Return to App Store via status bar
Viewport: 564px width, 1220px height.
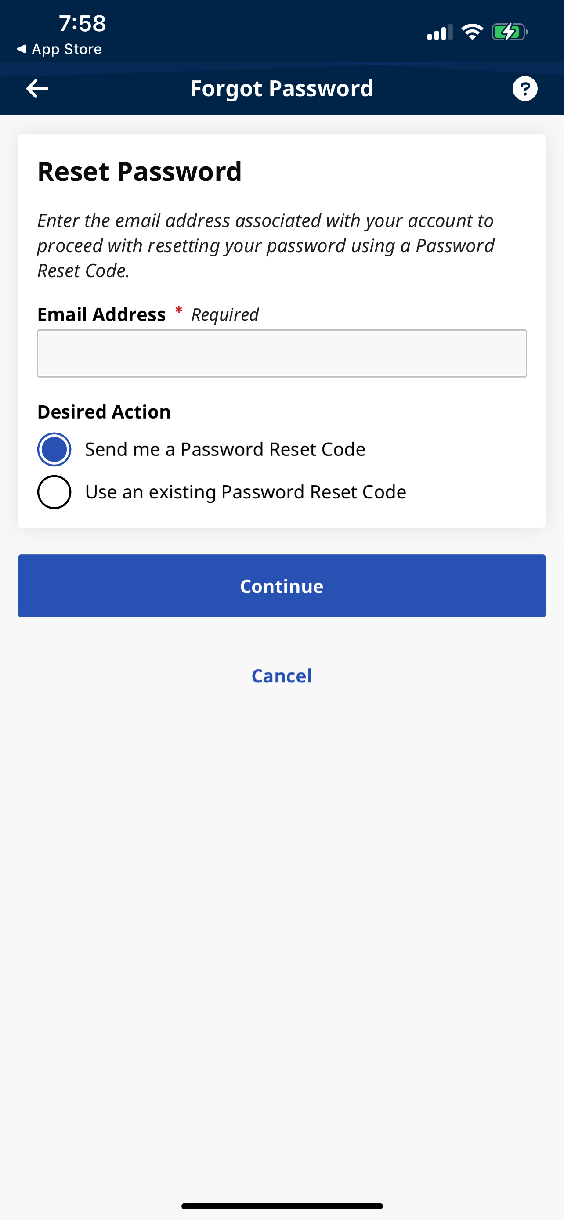(x=60, y=49)
